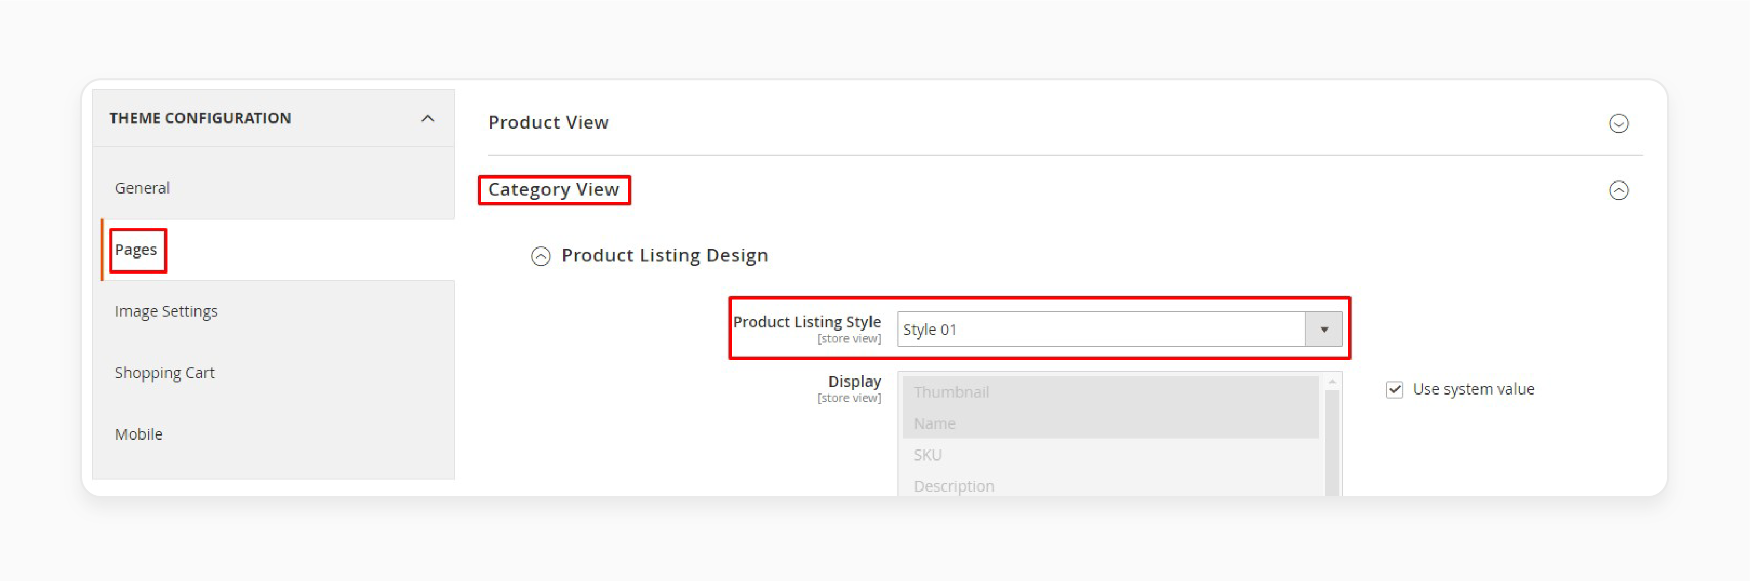Screen dimensions: 1750x581
Task: Click the Theme Configuration header title
Action: click(x=200, y=118)
